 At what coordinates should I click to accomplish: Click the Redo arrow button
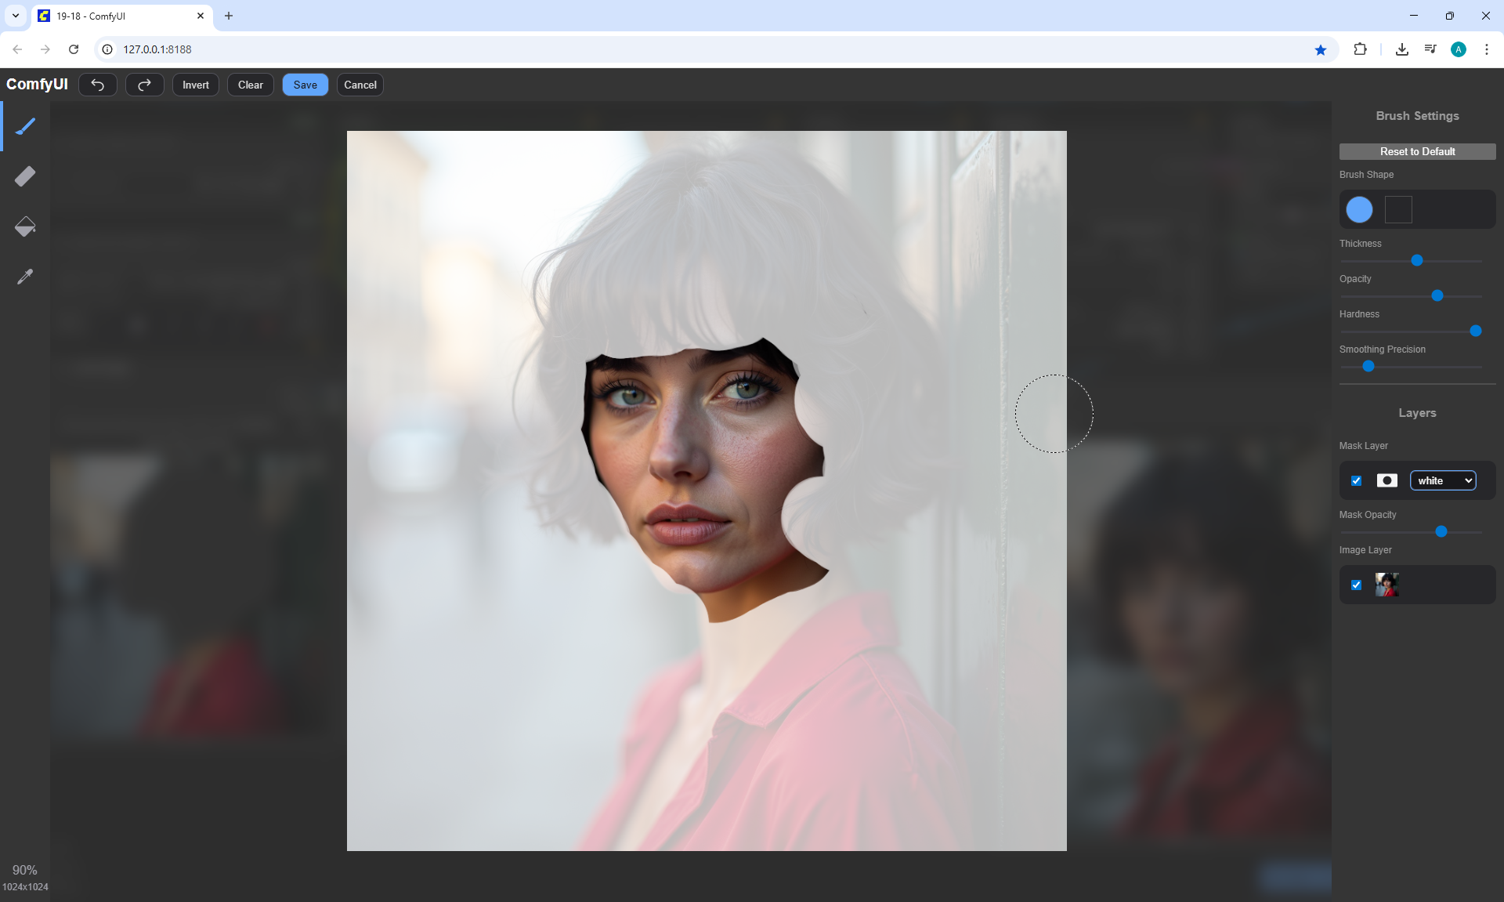[x=144, y=85]
